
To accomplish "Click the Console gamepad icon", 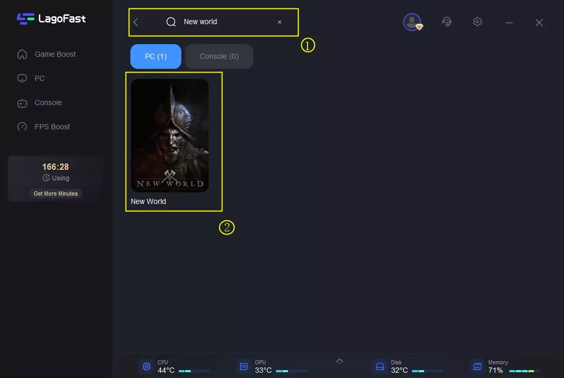I will (x=22, y=103).
